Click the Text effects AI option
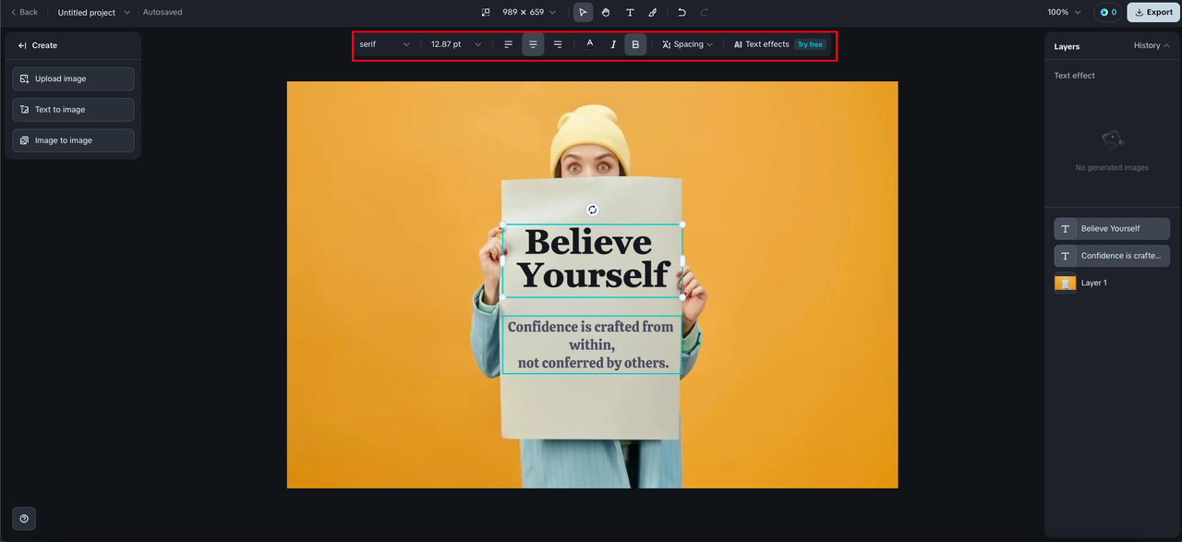1182x542 pixels. [x=762, y=44]
